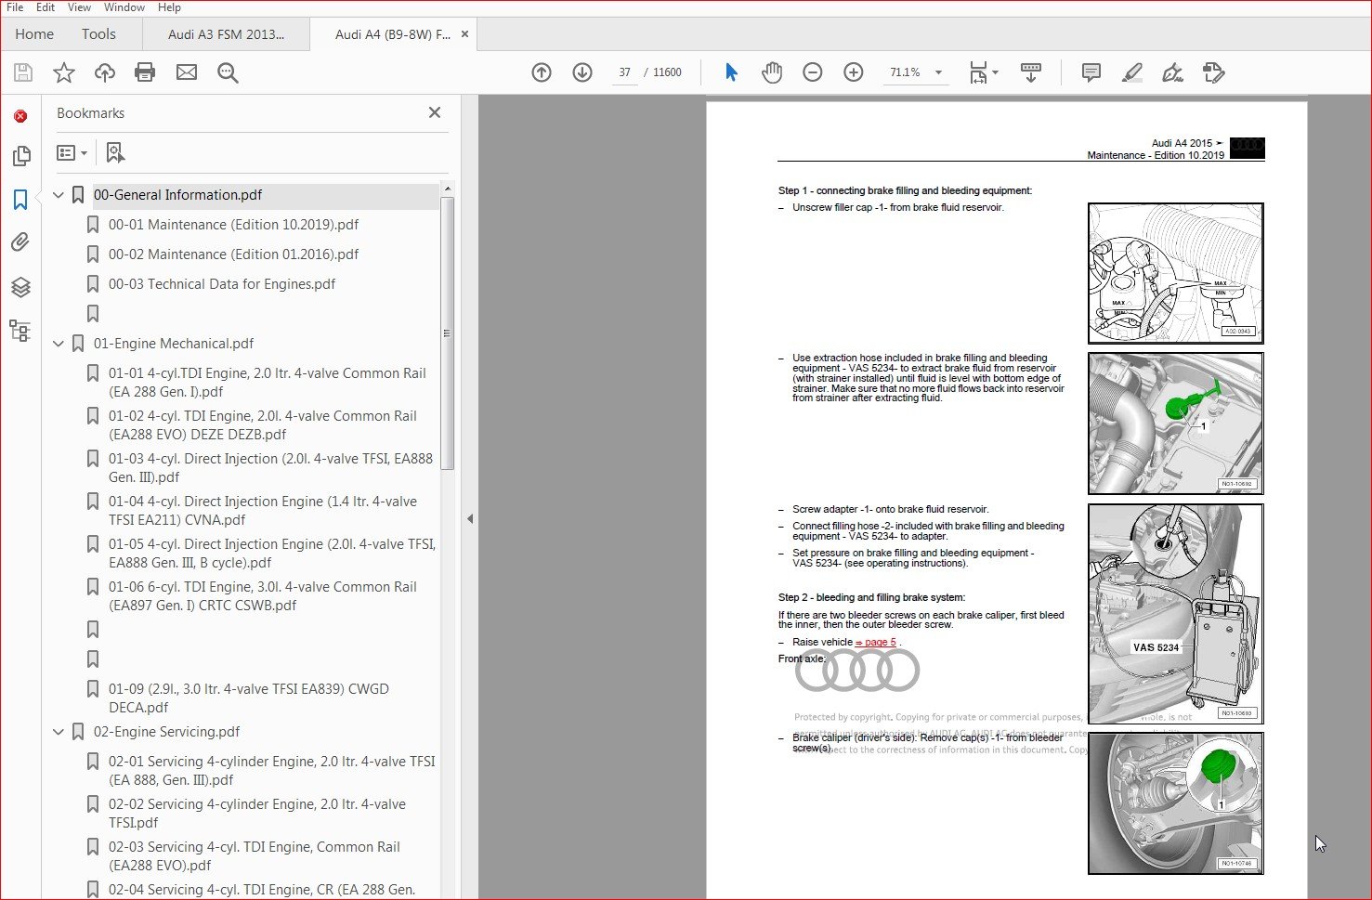1372x900 pixels.
Task: Go to previous page arrow
Action: point(542,72)
